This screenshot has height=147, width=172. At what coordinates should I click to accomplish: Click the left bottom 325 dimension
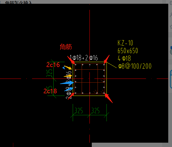79,111
